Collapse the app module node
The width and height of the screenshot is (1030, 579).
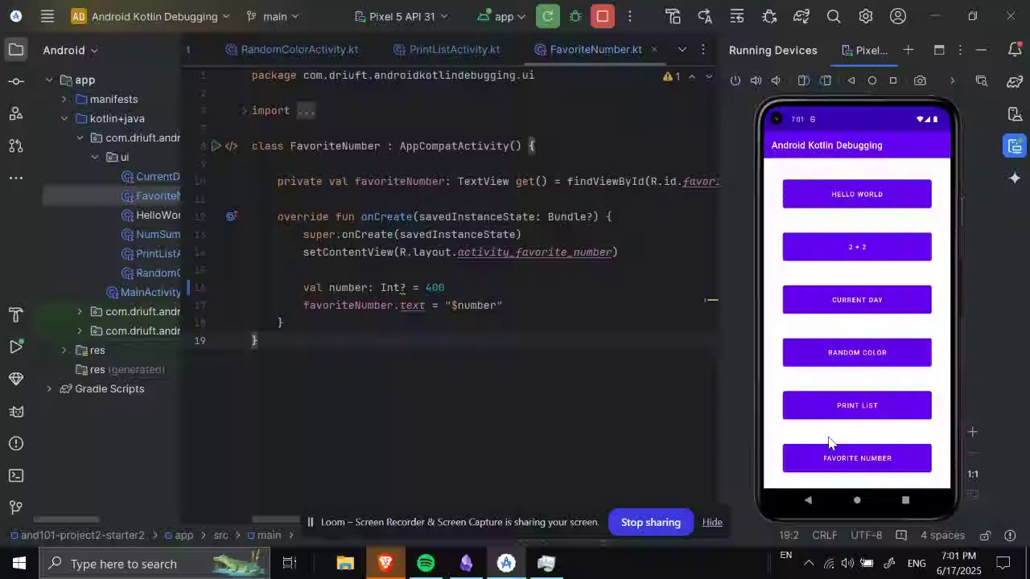click(x=49, y=80)
